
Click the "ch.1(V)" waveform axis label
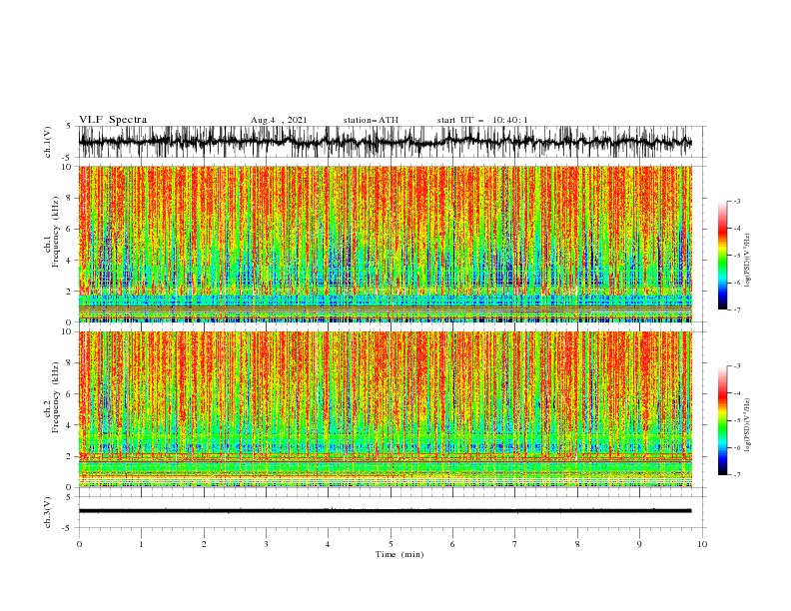point(48,142)
